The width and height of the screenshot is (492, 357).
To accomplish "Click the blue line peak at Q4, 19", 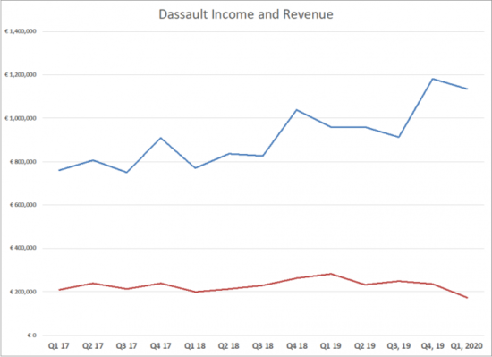I will (x=433, y=79).
